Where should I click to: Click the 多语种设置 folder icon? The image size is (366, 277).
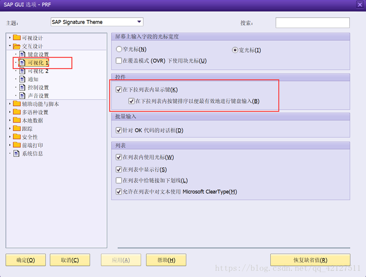coord(17,112)
